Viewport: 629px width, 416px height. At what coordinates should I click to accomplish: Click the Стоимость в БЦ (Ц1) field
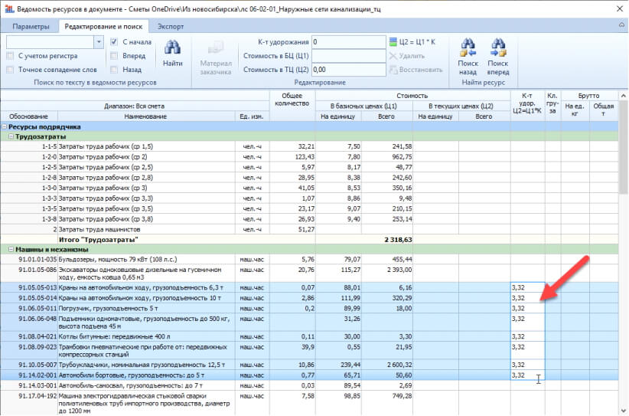(x=349, y=56)
